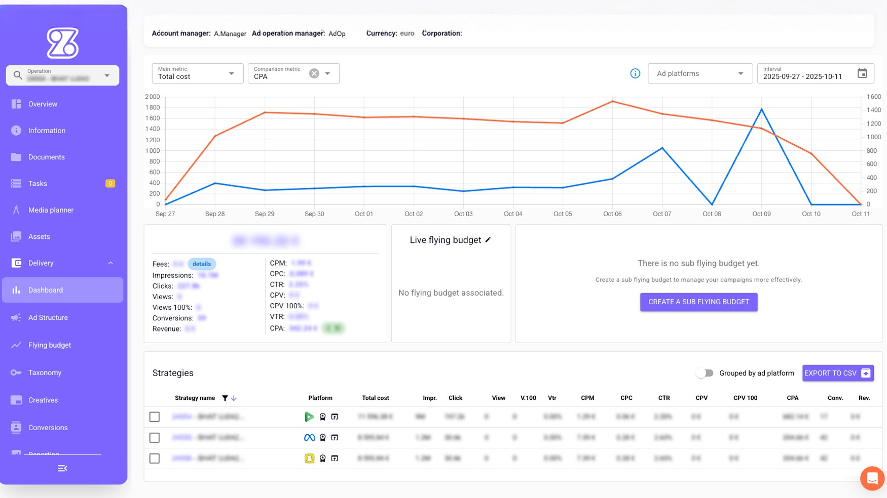
Task: Click the Ad Structure megaphone icon
Action: pos(16,318)
